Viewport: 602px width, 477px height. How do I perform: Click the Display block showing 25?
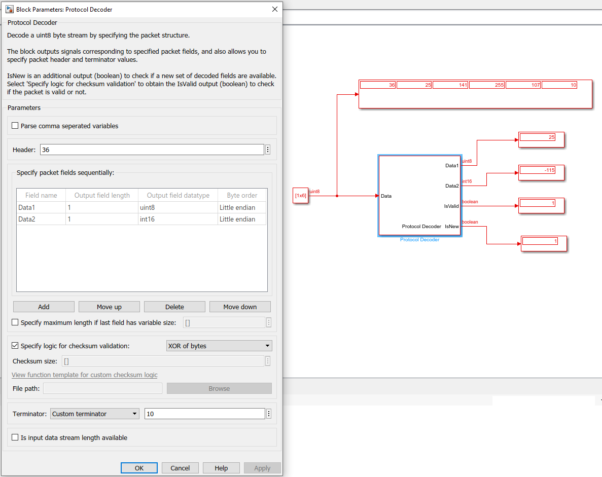[541, 140]
